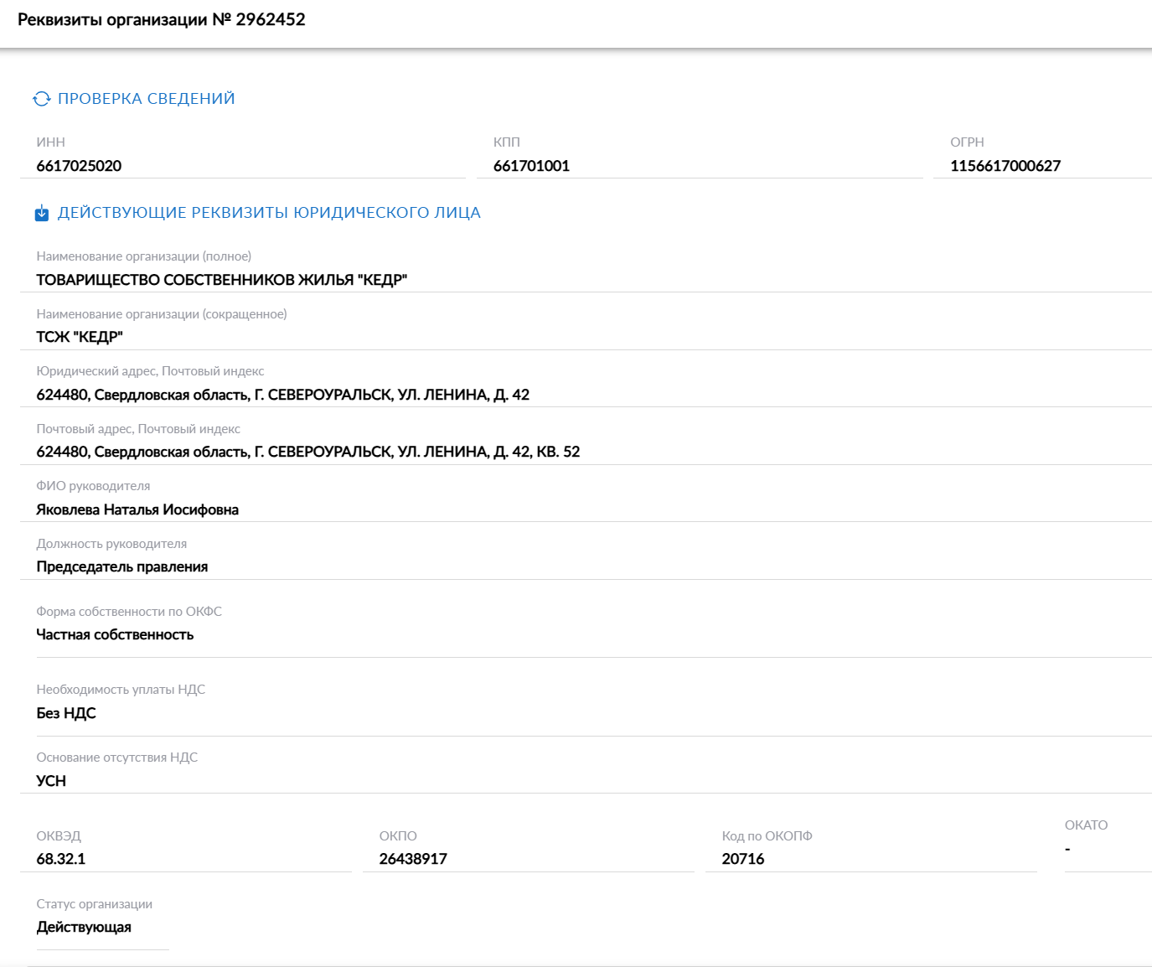Open the ПРОВЕРКА СВЕДЕНИЙ link
Screen dimensions: 1152x967
pos(147,99)
